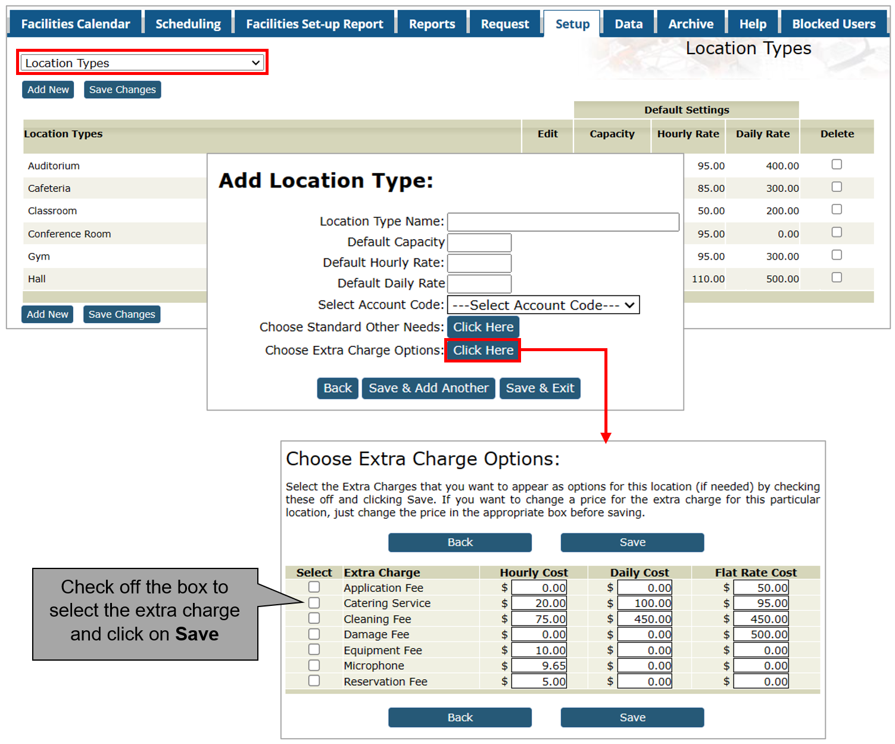Screen dimensions: 895x744
Task: Click the top Add New button
Action: coord(48,89)
